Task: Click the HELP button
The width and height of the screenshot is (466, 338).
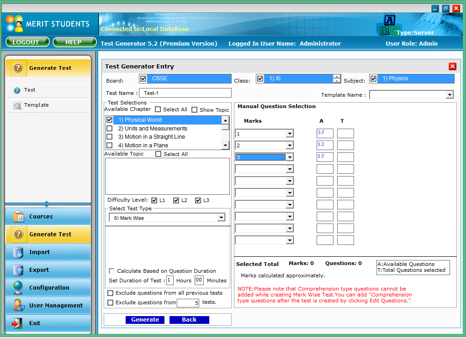Action: point(74,42)
